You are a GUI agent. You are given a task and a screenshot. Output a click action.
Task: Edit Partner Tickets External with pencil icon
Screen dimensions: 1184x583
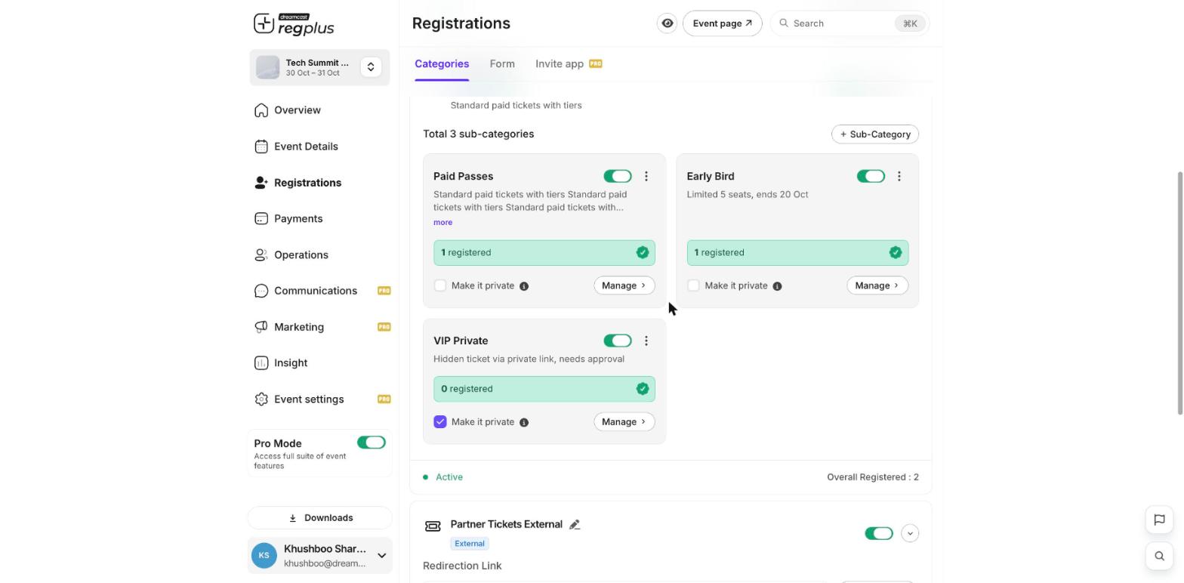pyautogui.click(x=575, y=525)
